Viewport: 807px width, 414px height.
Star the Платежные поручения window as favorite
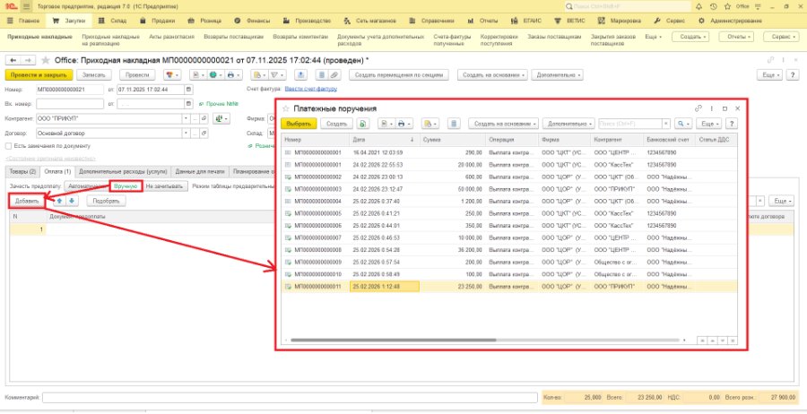(286, 108)
